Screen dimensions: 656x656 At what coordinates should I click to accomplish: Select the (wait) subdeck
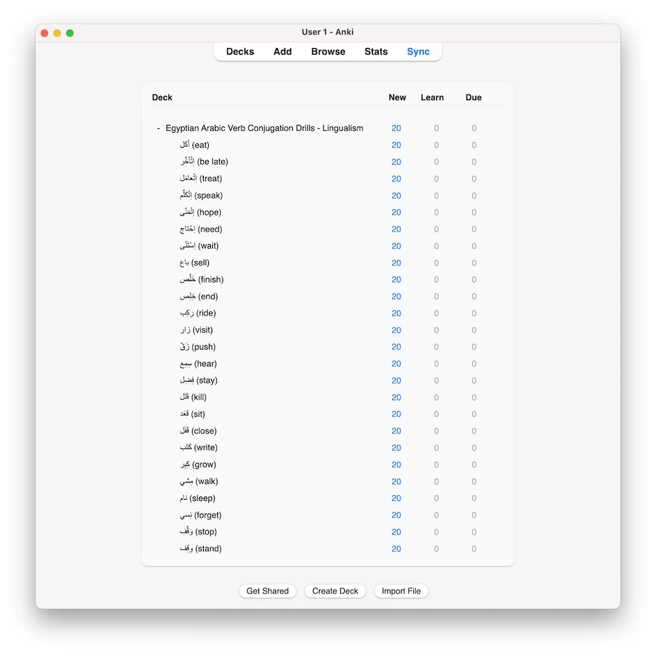(199, 245)
